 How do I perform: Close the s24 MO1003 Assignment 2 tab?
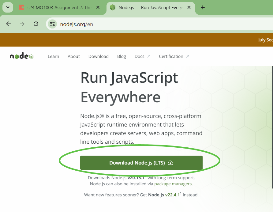click(x=98, y=7)
